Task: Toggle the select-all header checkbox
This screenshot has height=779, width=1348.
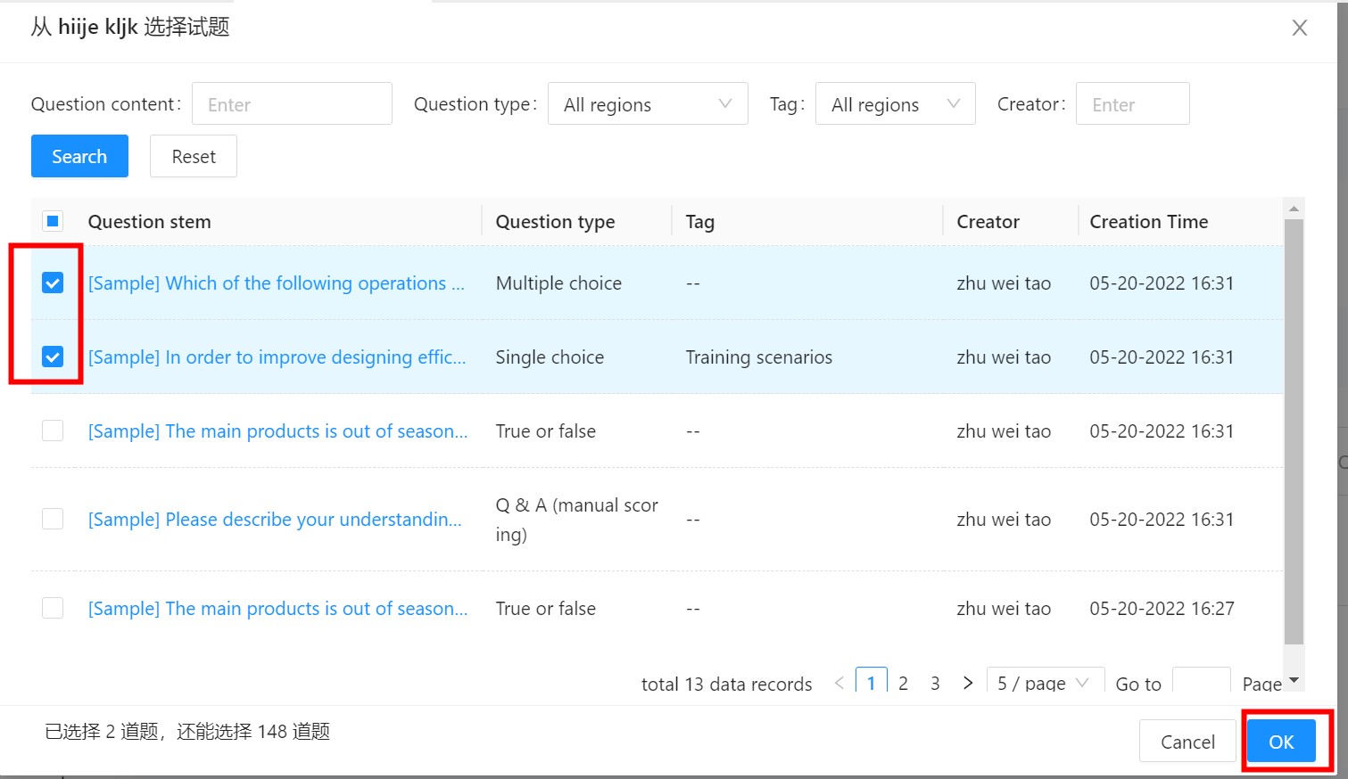Action: tap(53, 221)
